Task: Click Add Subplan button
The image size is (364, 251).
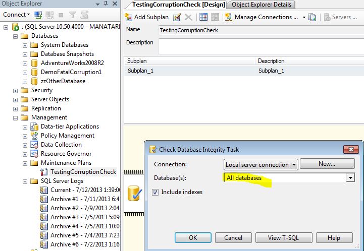Action: click(x=147, y=17)
